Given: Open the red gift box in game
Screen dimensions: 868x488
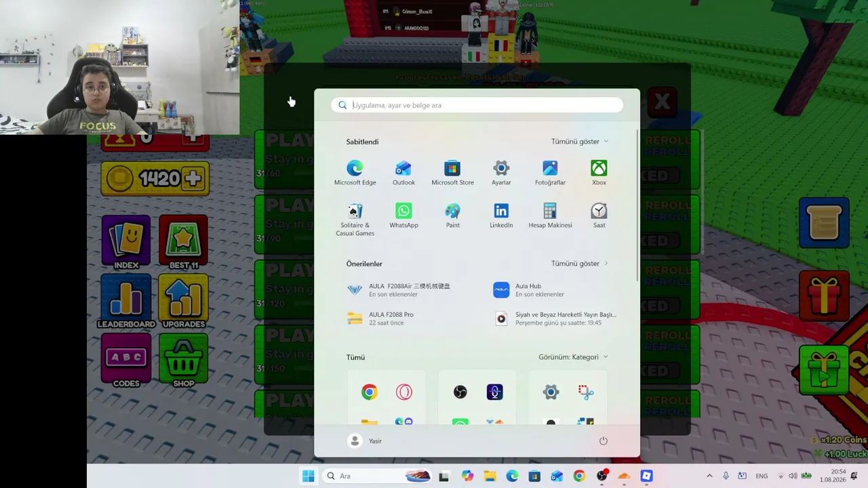Looking at the screenshot, I should coord(824,296).
